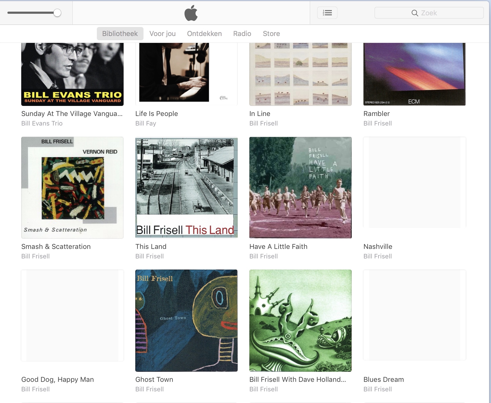
Task: Click in the Zoek search field
Action: 429,13
